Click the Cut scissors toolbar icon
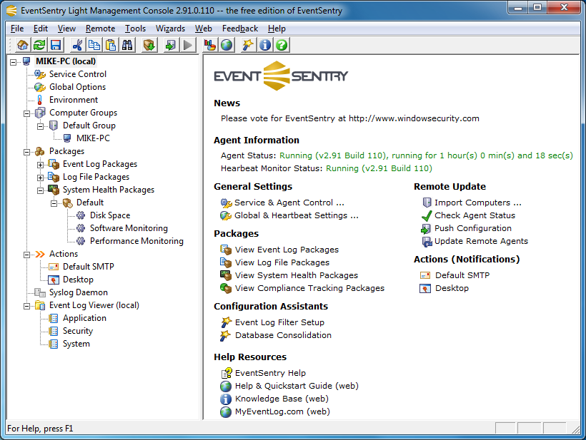The height and width of the screenshot is (440, 586). point(78,45)
